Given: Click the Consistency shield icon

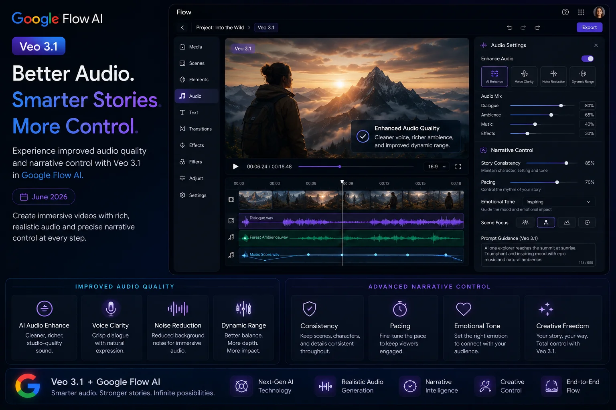Looking at the screenshot, I should (x=309, y=309).
